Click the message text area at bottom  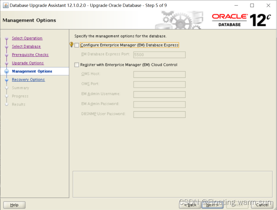point(173,184)
